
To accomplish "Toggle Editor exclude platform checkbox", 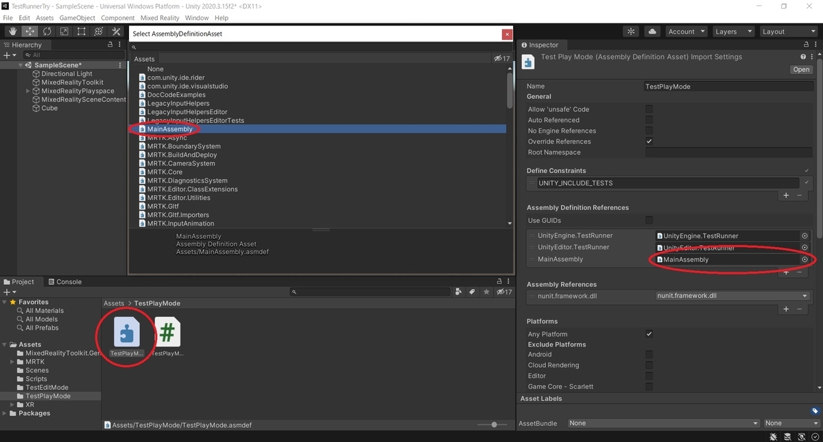I will click(649, 376).
